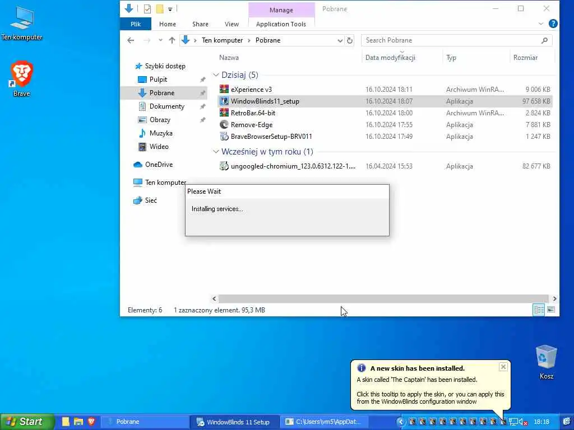Open the Start menu
Image resolution: width=574 pixels, height=430 pixels.
click(27, 422)
